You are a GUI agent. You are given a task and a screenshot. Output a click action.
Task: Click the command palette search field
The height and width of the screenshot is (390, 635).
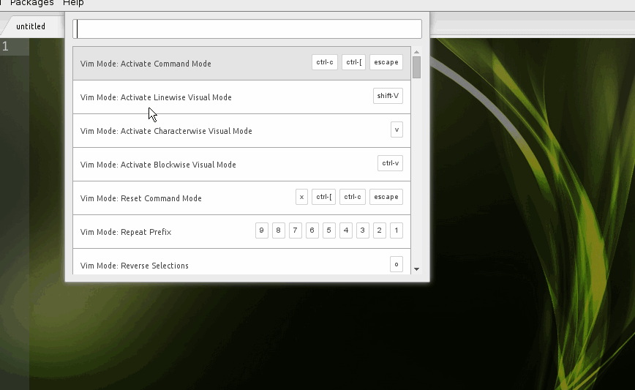(x=247, y=29)
